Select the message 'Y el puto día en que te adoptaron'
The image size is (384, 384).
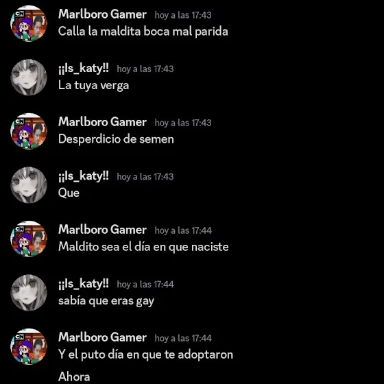(145, 355)
